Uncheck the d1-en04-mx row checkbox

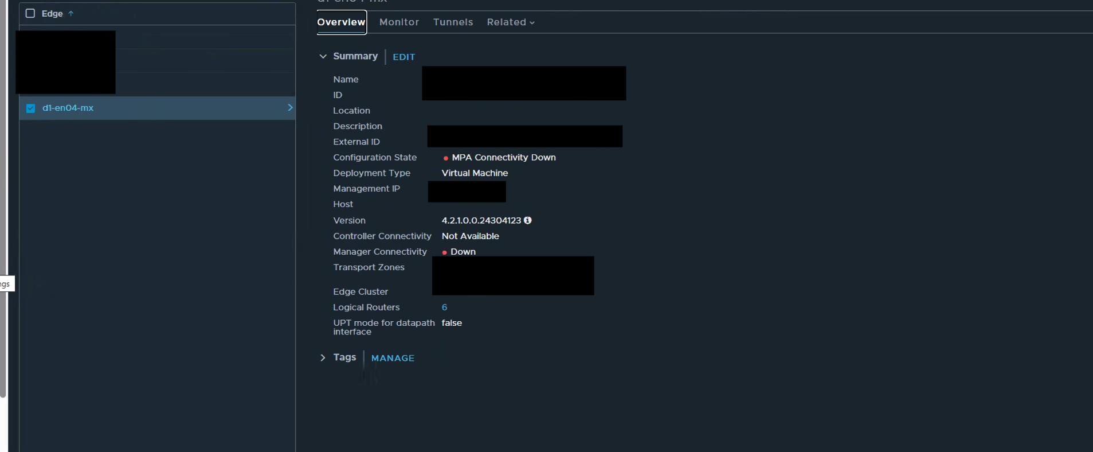pos(31,108)
